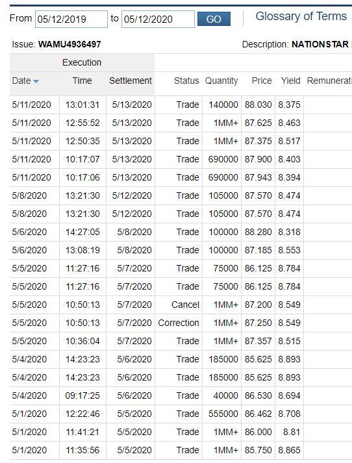Click the Quantity column header
The width and height of the screenshot is (352, 463).
(x=221, y=81)
